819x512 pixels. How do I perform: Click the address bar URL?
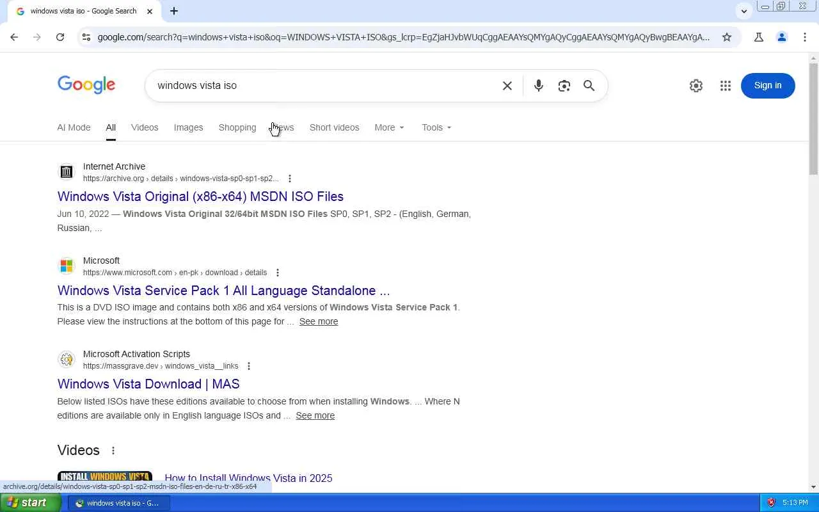(403, 37)
